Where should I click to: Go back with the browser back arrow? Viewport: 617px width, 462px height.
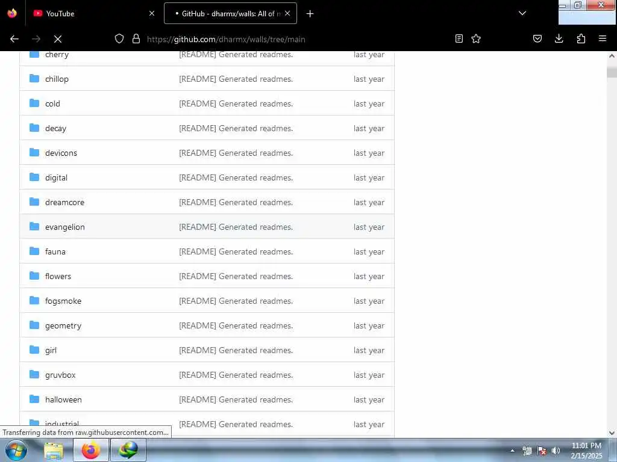[x=14, y=39]
